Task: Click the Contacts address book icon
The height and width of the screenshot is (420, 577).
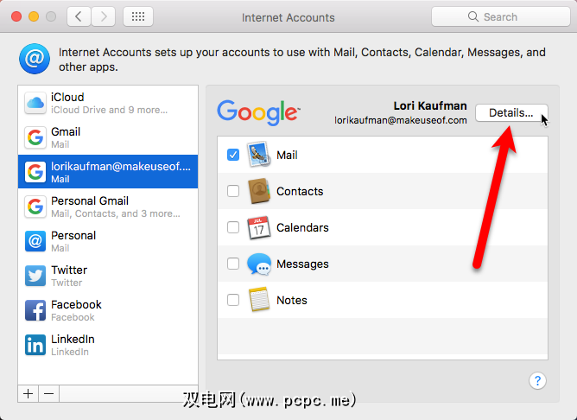Action: coord(259,191)
